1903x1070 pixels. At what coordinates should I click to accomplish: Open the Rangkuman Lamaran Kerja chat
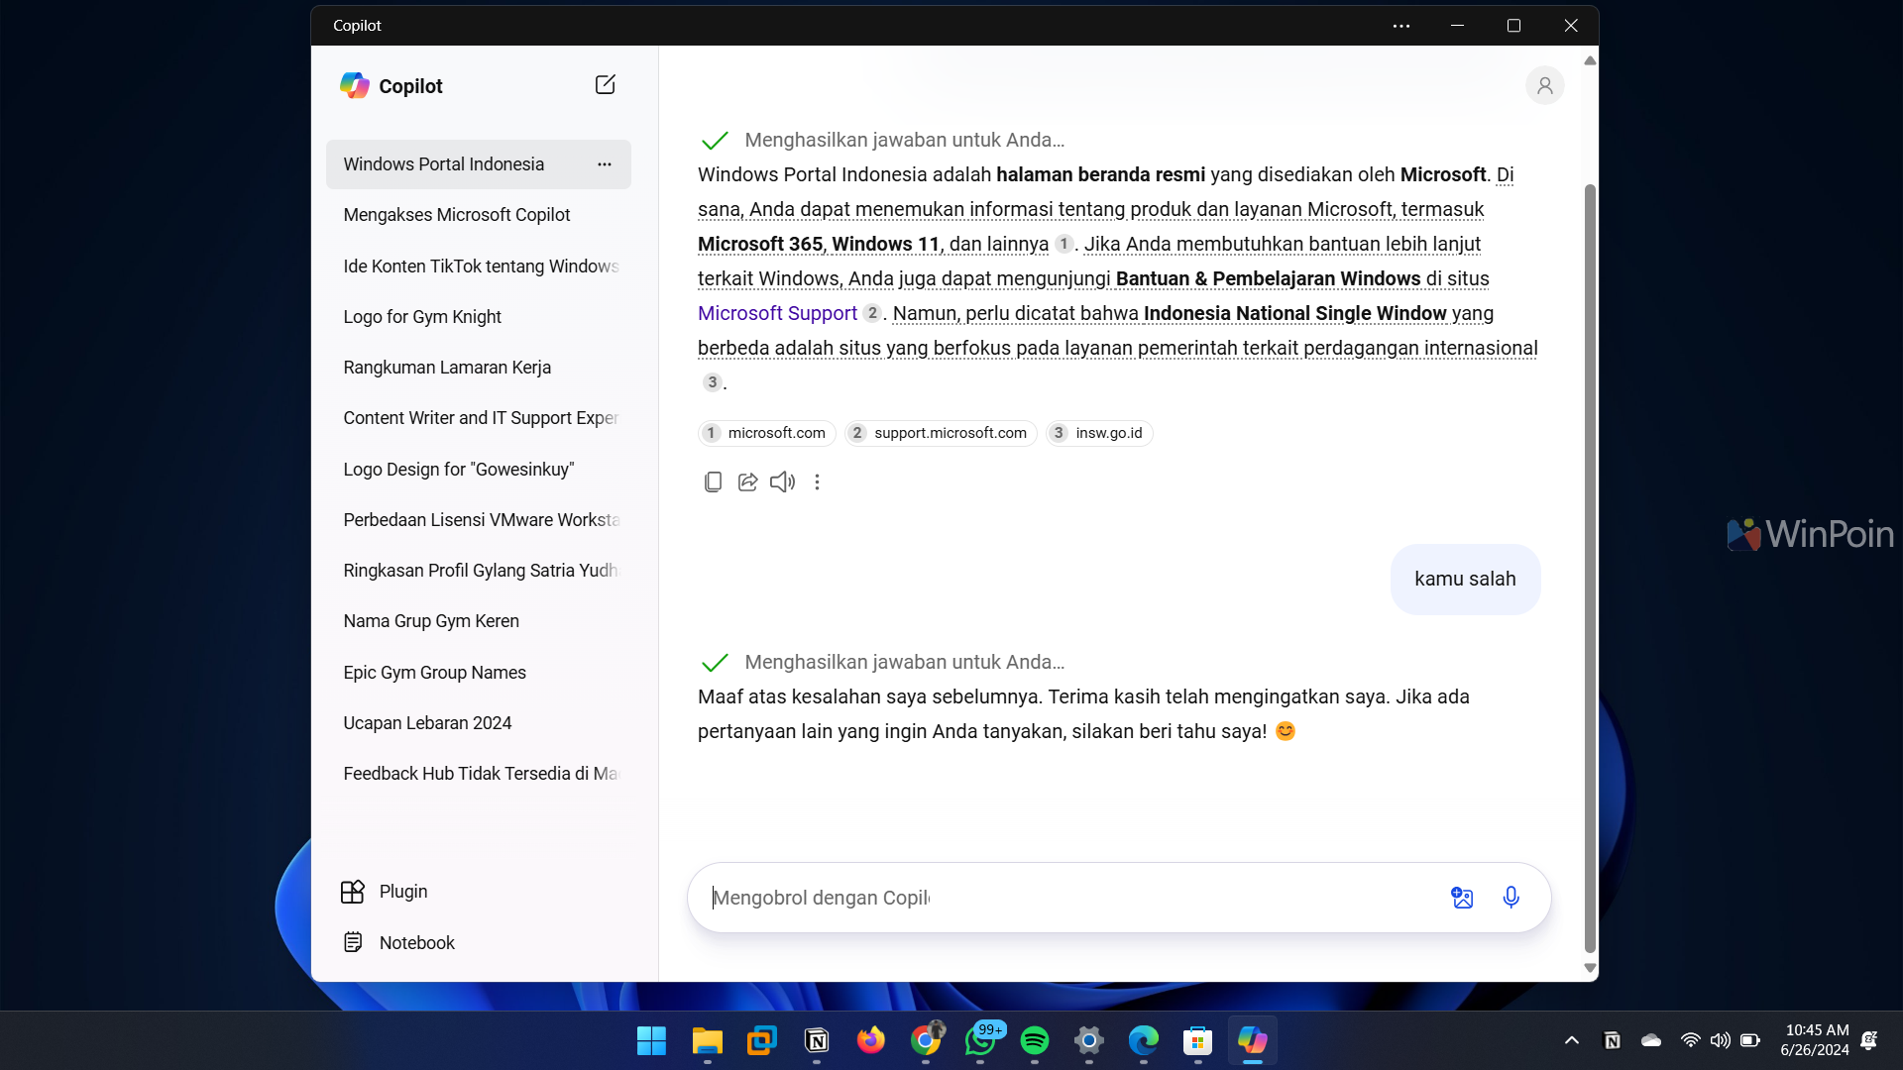(479, 368)
